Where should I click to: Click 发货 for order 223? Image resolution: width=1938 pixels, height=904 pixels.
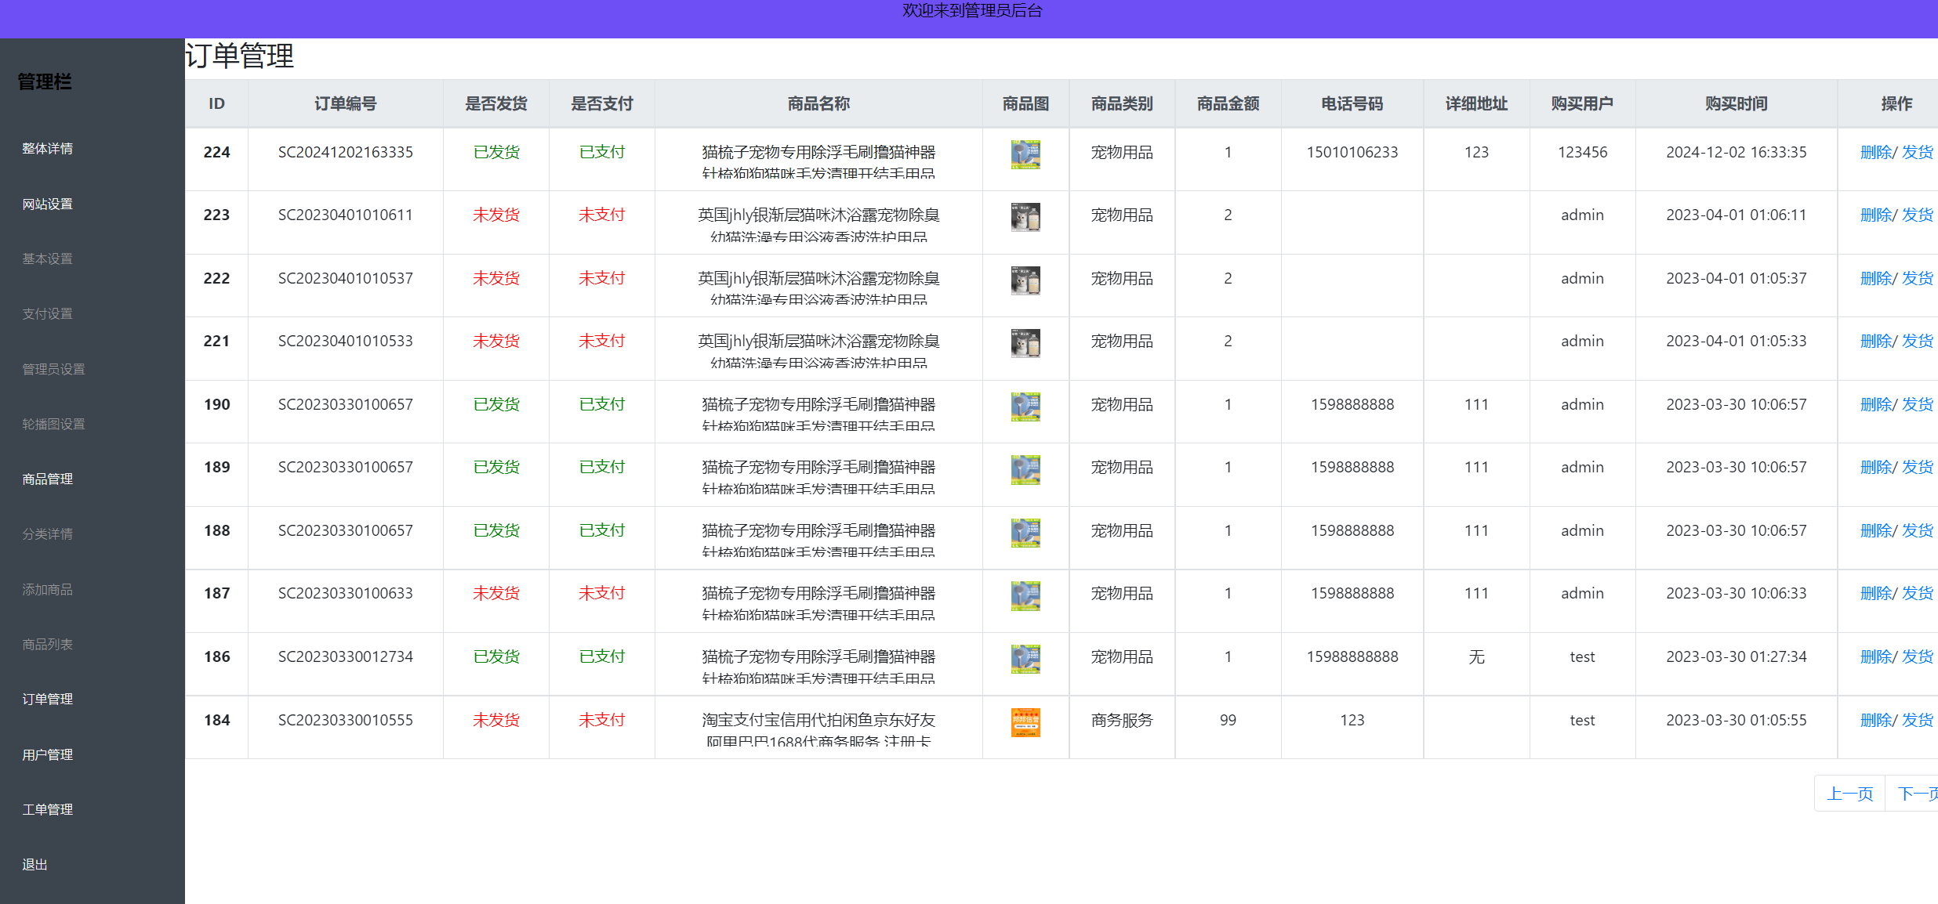(1918, 215)
